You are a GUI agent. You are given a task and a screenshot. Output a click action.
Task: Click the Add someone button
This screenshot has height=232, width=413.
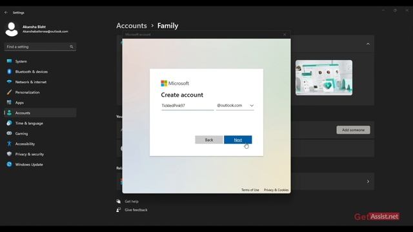pos(353,130)
